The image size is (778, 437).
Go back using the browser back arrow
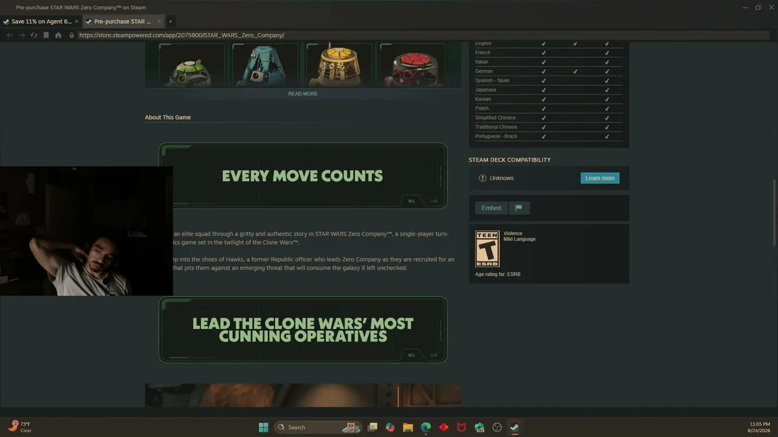point(9,35)
